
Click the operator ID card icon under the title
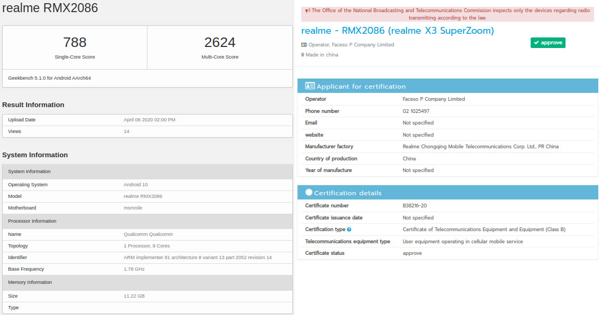(304, 45)
